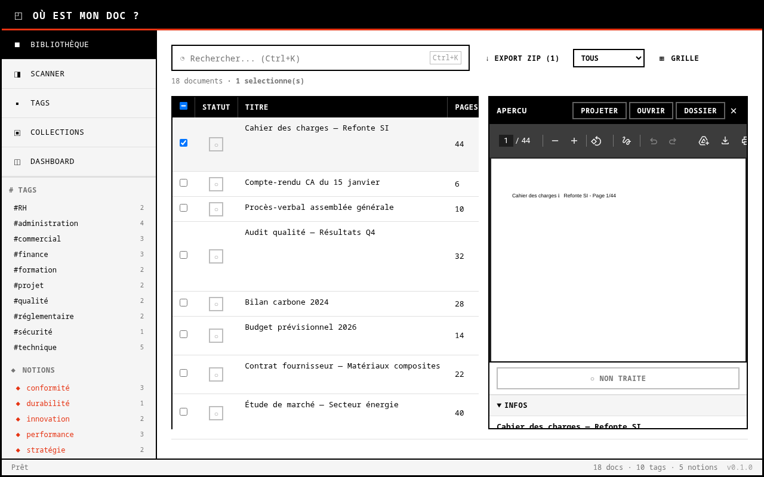Activate the draw annotation tool
Viewport: 764px width, 477px height.
626,141
